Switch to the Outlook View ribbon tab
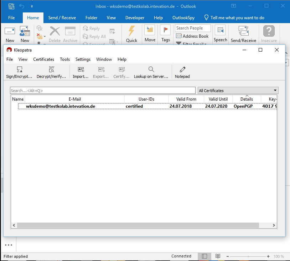Image resolution: width=290 pixels, height=261 pixels. (112, 18)
